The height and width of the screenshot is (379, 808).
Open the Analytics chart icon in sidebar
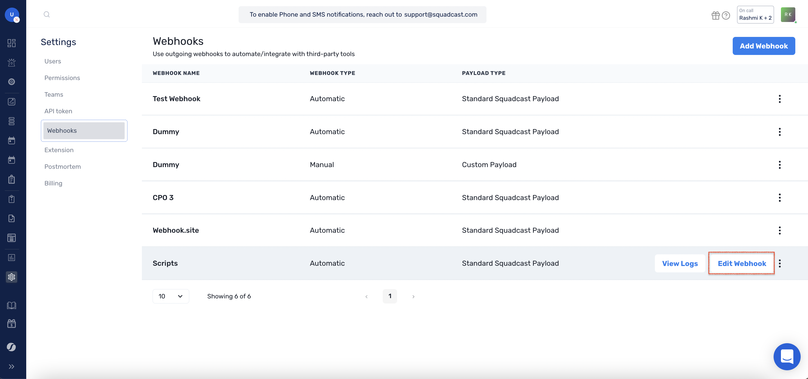coord(12,101)
